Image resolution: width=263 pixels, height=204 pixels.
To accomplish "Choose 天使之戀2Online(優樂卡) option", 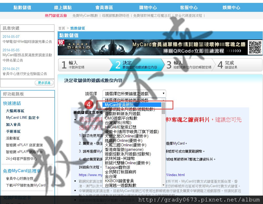I will pos(132,136).
